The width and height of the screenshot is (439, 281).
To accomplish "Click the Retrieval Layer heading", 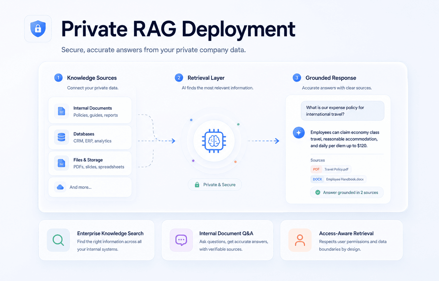I will [206, 78].
